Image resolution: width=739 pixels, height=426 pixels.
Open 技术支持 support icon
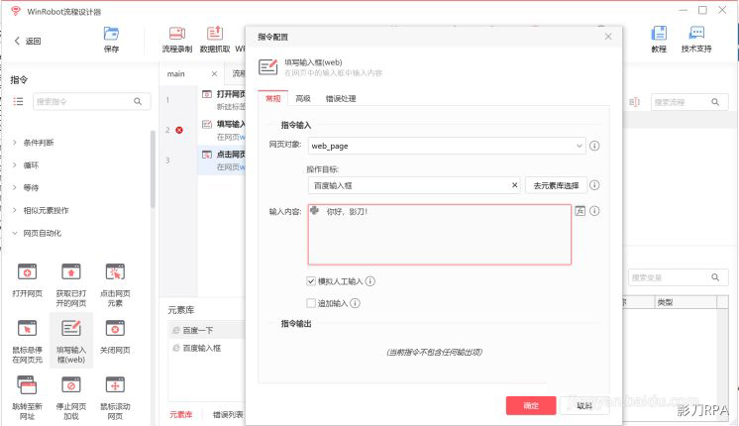696,34
